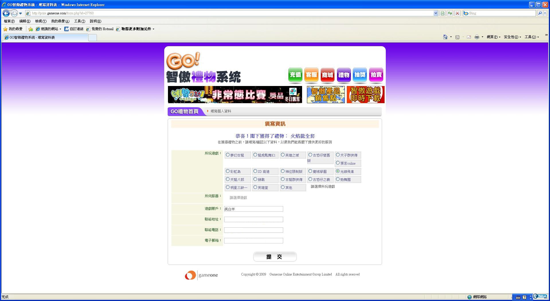Click the orange 客服 icon button
The width and height of the screenshot is (550, 301).
(311, 75)
